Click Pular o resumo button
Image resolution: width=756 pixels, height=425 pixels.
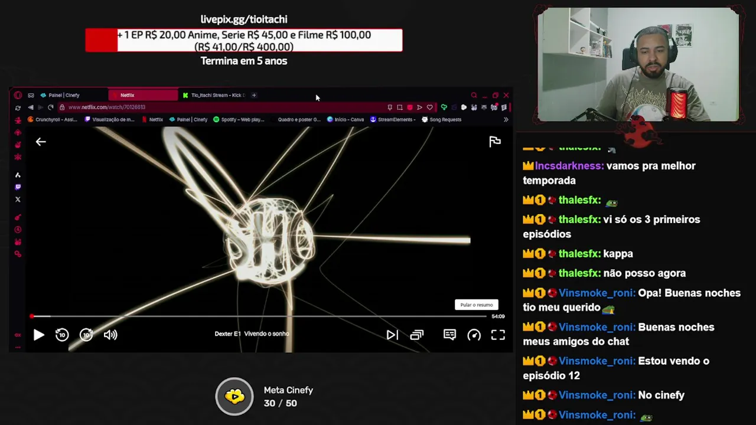[477, 305]
